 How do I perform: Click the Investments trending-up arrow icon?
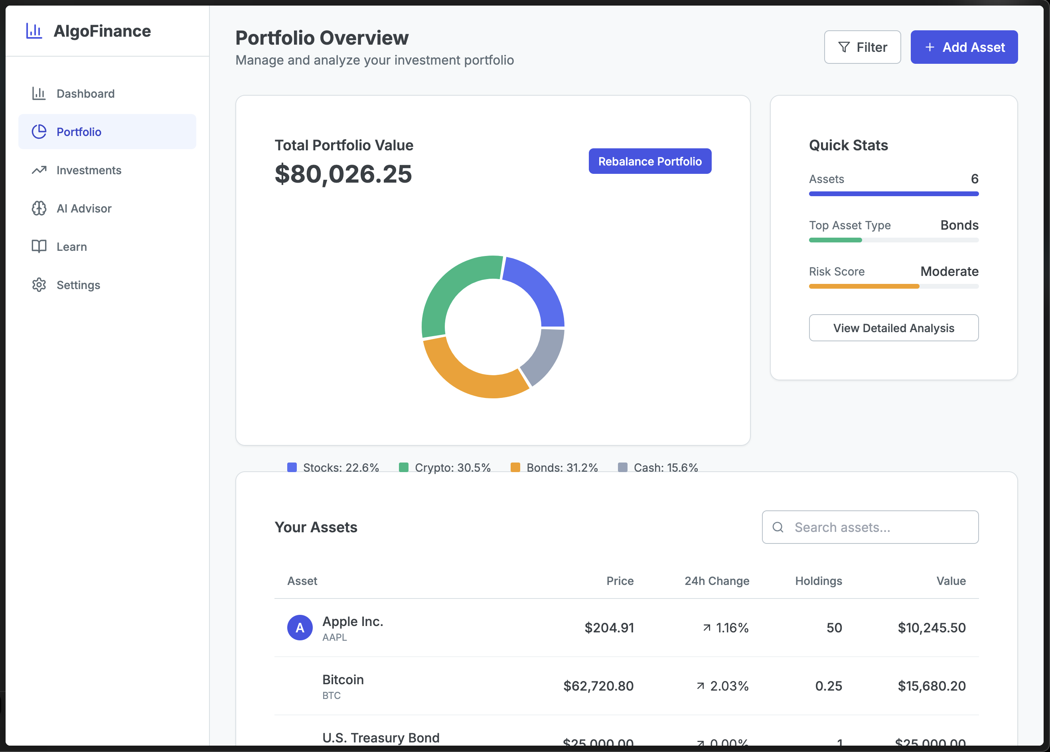click(39, 170)
